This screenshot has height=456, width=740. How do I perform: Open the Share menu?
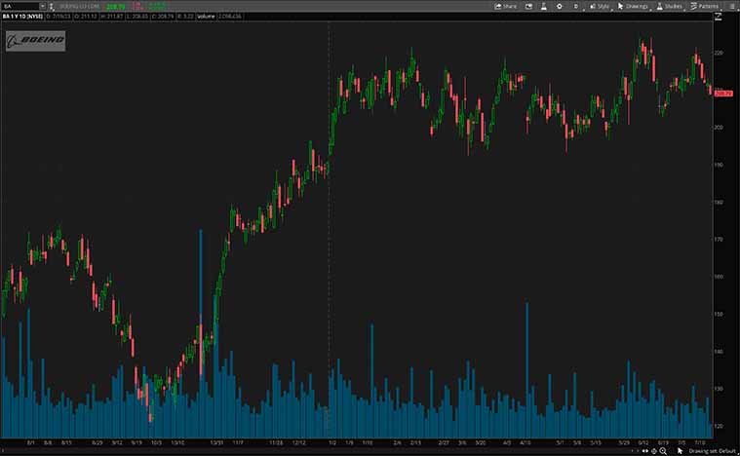505,6
